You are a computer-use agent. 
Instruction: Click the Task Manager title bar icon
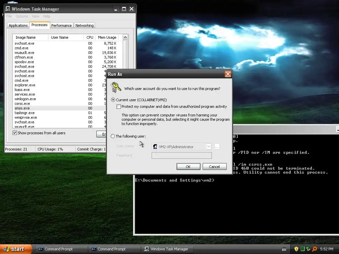[x=8, y=9]
